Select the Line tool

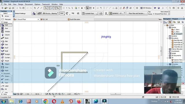tap(6, 92)
